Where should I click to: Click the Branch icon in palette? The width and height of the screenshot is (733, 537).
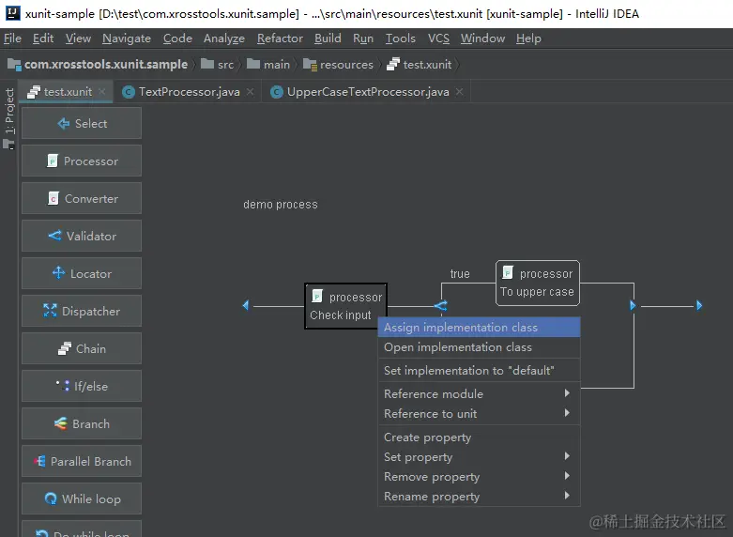click(61, 423)
